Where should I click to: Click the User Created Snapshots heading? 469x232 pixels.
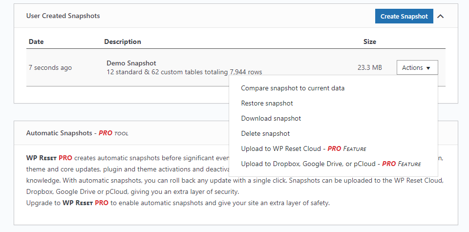tap(63, 16)
